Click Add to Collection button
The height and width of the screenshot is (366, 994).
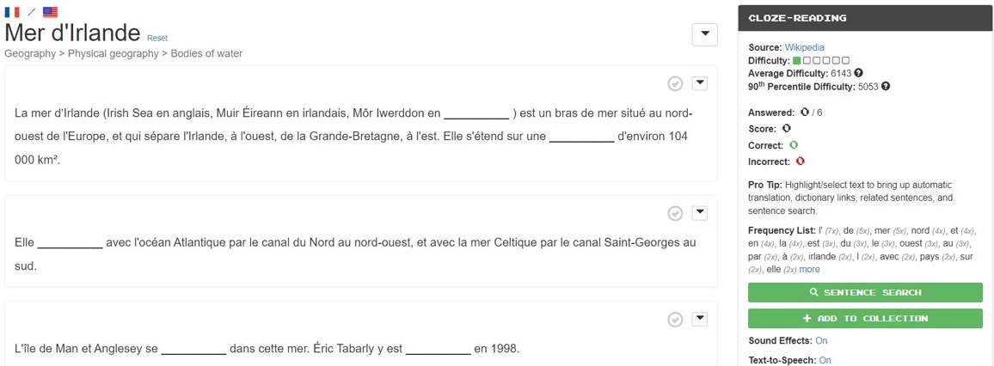[x=865, y=319]
